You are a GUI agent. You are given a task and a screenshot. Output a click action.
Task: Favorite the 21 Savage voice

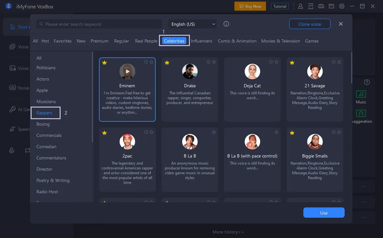tap(339, 62)
